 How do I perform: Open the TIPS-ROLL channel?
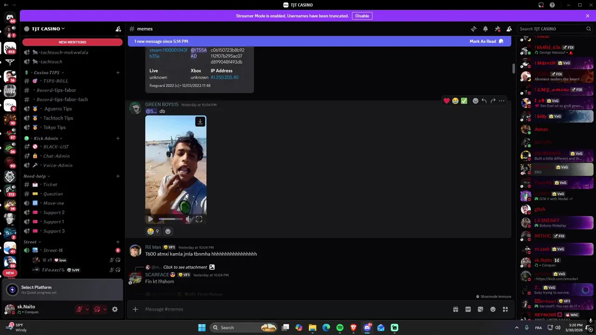pyautogui.click(x=72, y=81)
